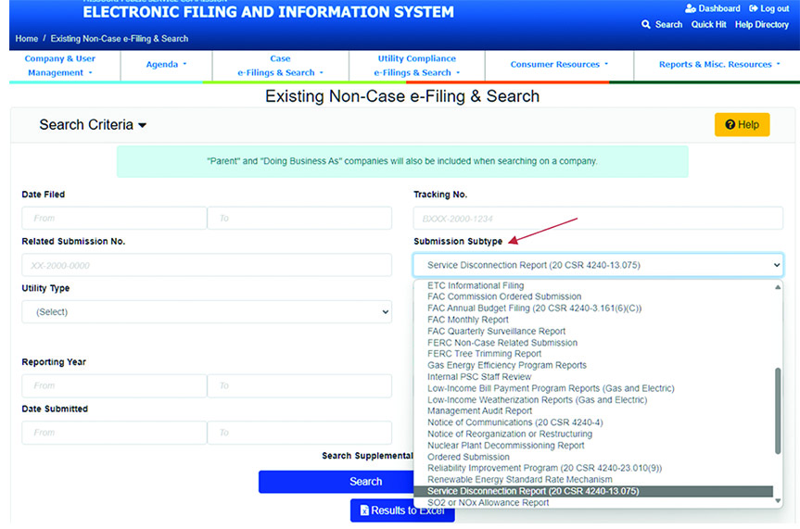Select FAC Monthly Report option
The image size is (800, 529).
point(468,320)
